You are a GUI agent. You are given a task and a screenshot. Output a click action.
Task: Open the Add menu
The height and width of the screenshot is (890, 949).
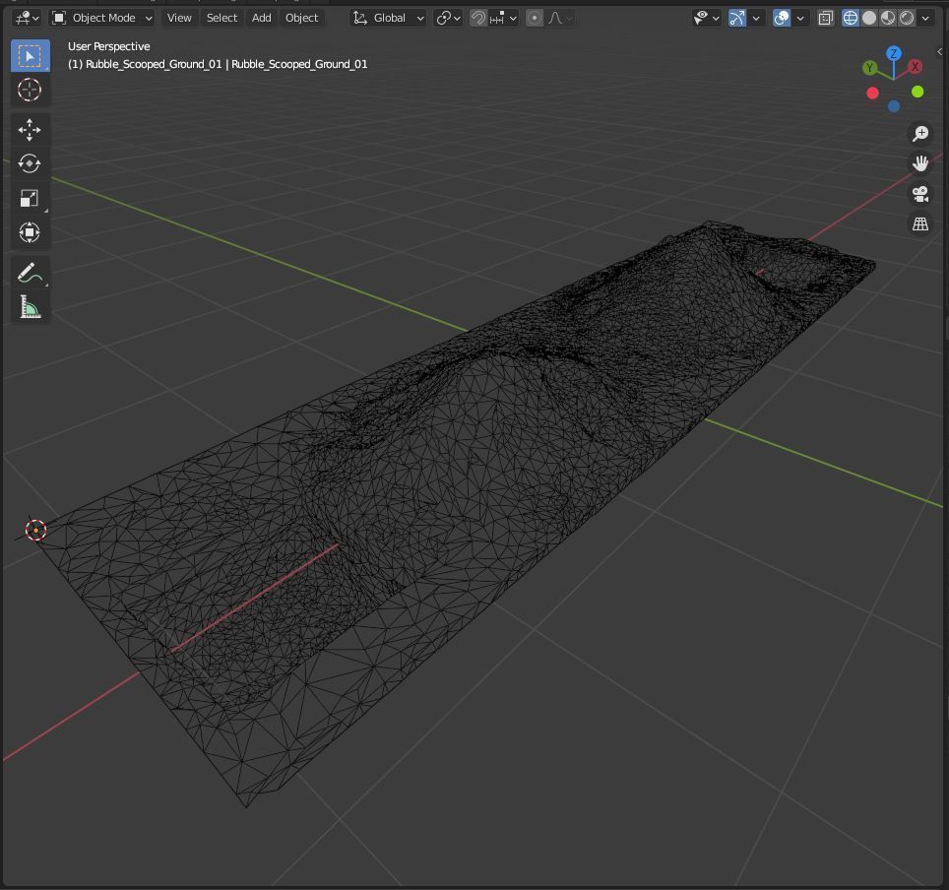tap(262, 18)
